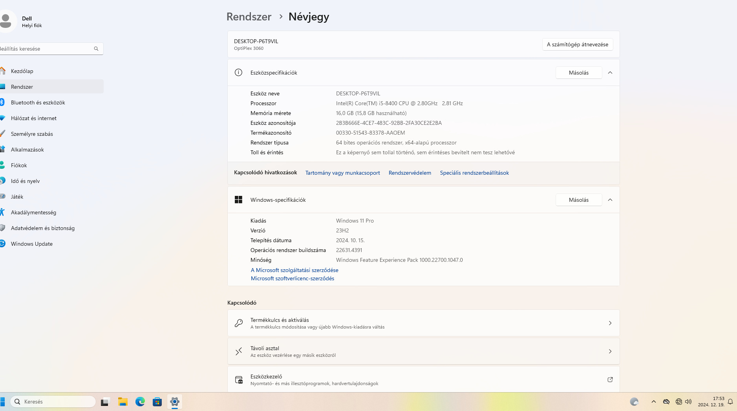Click the build number 22631.4391
Screen dimensions: 737x411
pos(349,250)
